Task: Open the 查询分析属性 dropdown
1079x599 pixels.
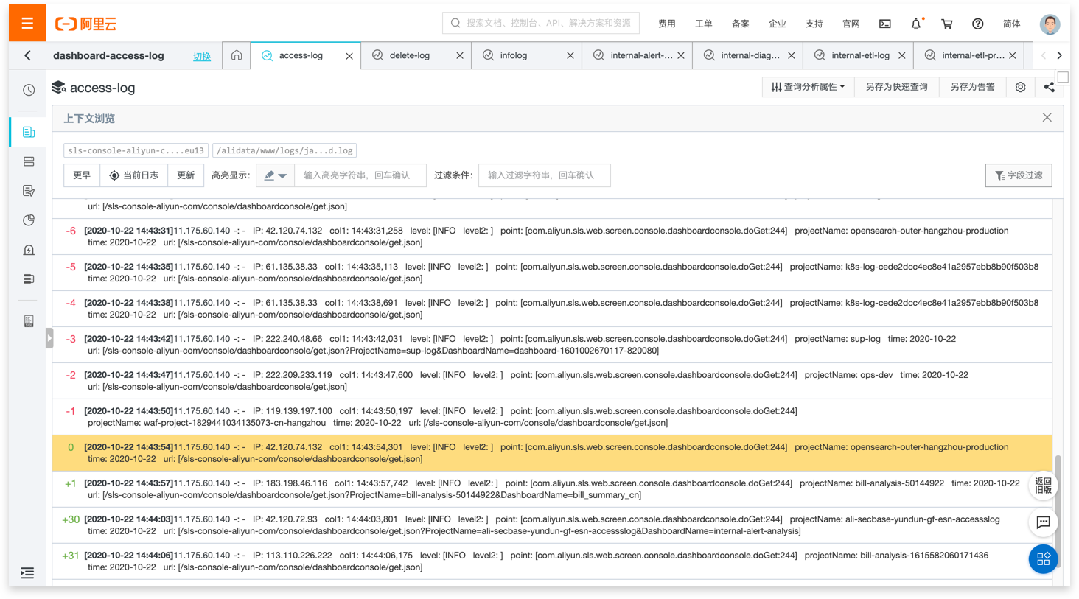Action: (x=808, y=87)
